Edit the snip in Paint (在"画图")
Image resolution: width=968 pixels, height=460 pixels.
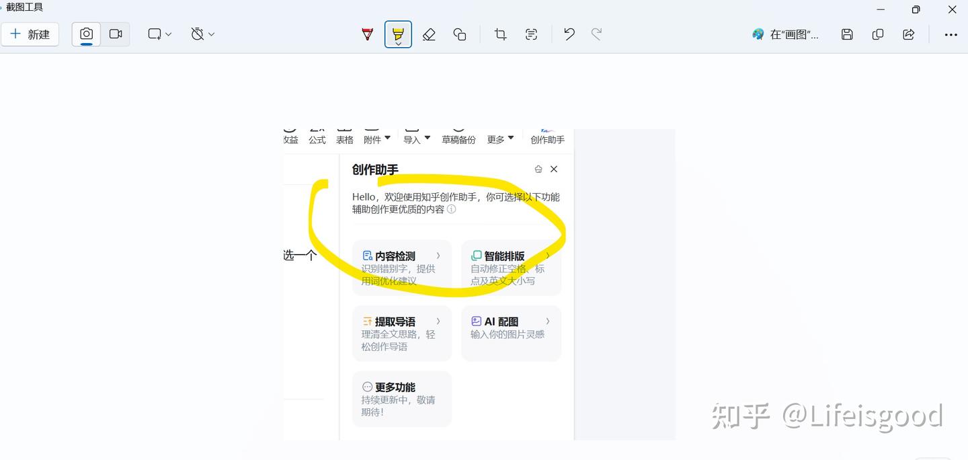785,34
